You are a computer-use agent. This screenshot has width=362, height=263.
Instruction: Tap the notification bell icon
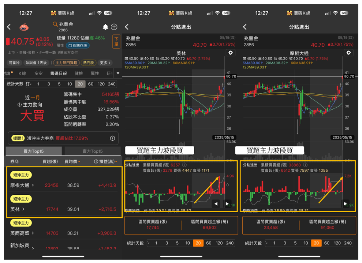coord(105,27)
